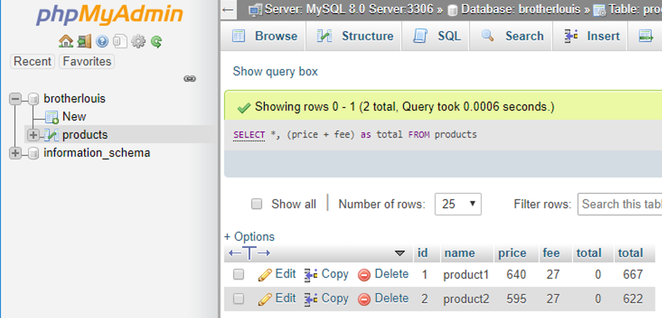Switch to the Structure tab

coord(356,36)
